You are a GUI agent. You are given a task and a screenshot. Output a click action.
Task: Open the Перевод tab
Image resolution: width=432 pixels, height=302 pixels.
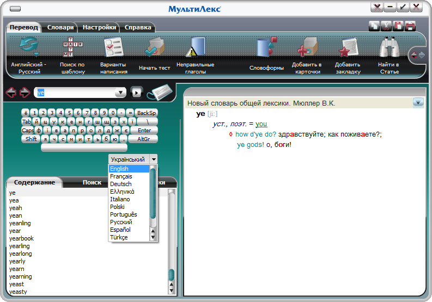tap(24, 27)
